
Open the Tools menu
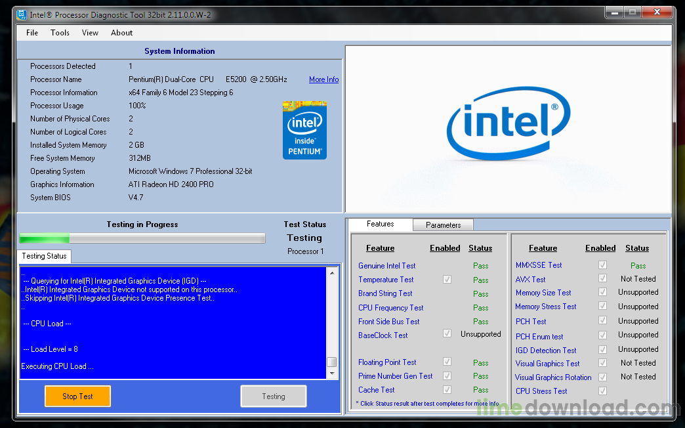(x=60, y=33)
